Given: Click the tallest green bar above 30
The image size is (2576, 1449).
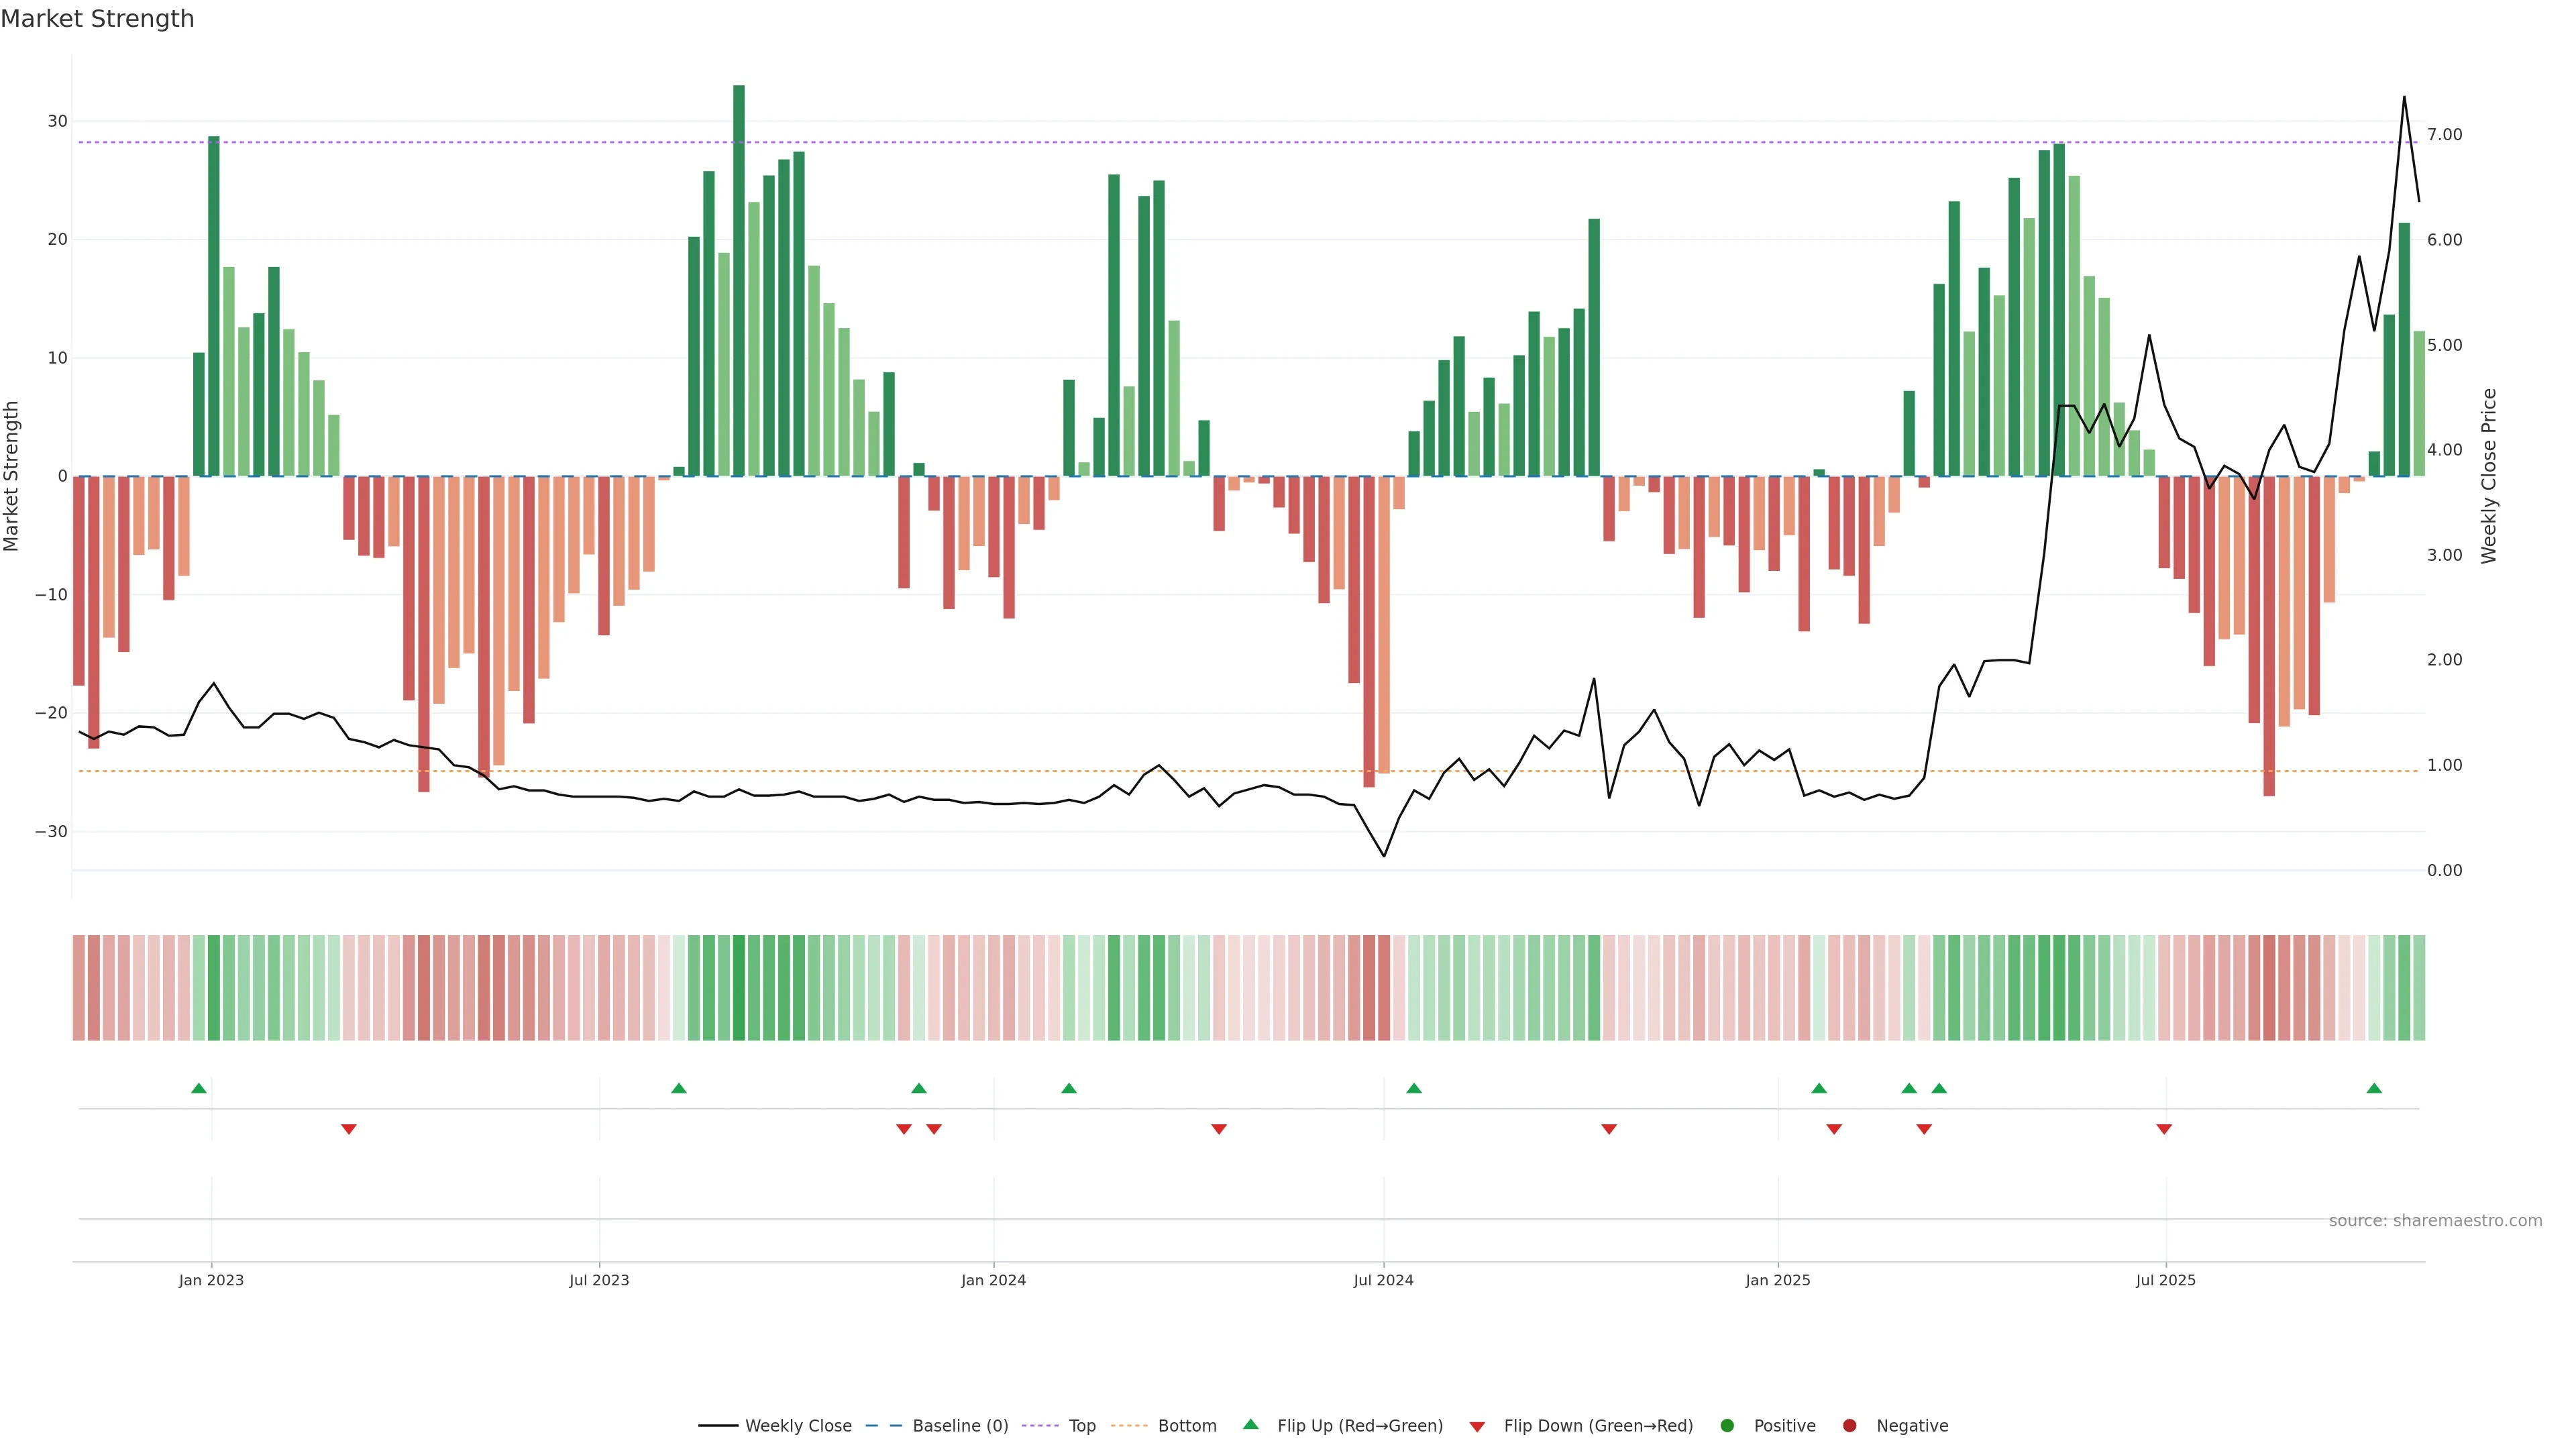Looking at the screenshot, I should pyautogui.click(x=739, y=280).
